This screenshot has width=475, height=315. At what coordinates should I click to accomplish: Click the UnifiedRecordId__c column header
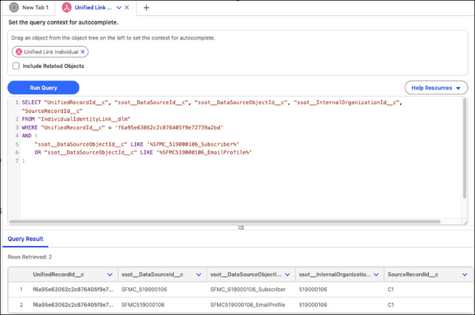coord(59,274)
